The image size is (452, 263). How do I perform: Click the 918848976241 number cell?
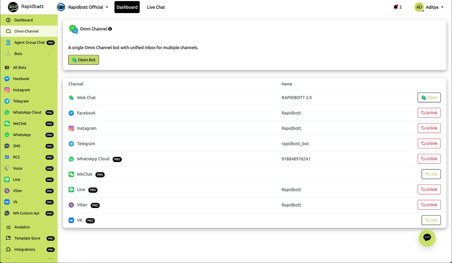coord(296,159)
